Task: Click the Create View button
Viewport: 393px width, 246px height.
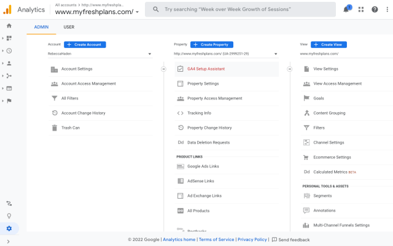Action: point(329,45)
